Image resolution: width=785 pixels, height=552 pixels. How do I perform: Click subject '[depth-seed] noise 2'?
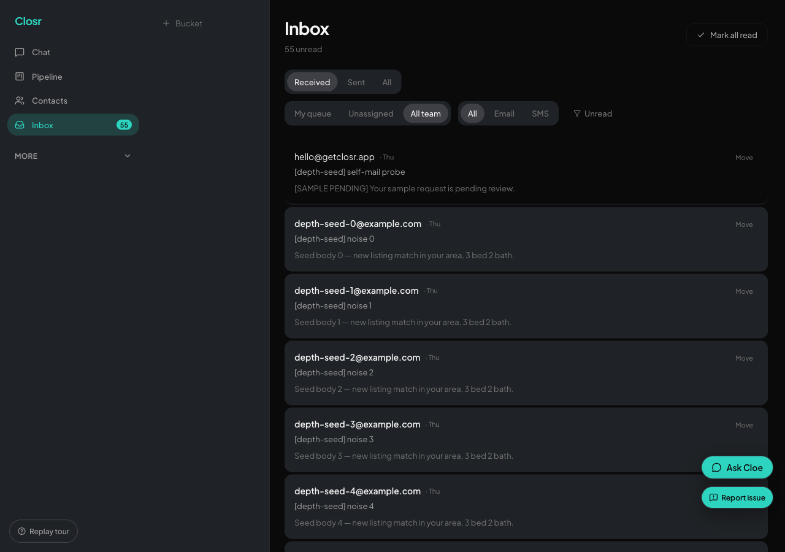pyautogui.click(x=334, y=373)
